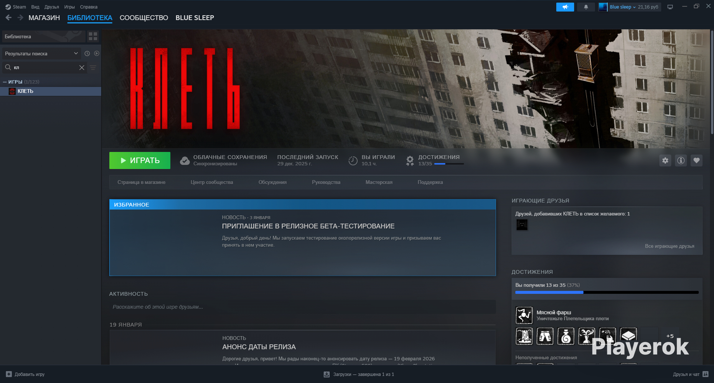The height and width of the screenshot is (383, 714).
Task: Click the cloud saves status icon
Action: (x=185, y=160)
